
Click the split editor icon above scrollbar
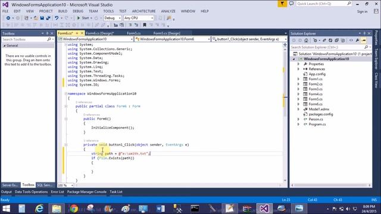pyautogui.click(x=285, y=45)
